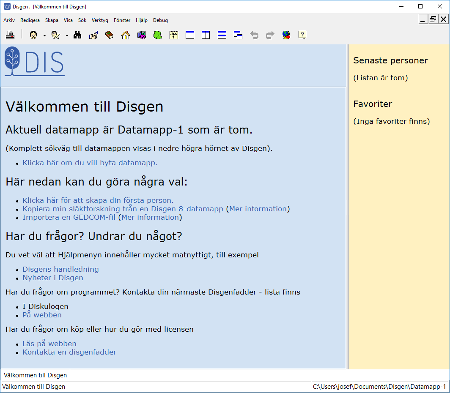Click the stacked horizontal window layout icon

[222, 35]
